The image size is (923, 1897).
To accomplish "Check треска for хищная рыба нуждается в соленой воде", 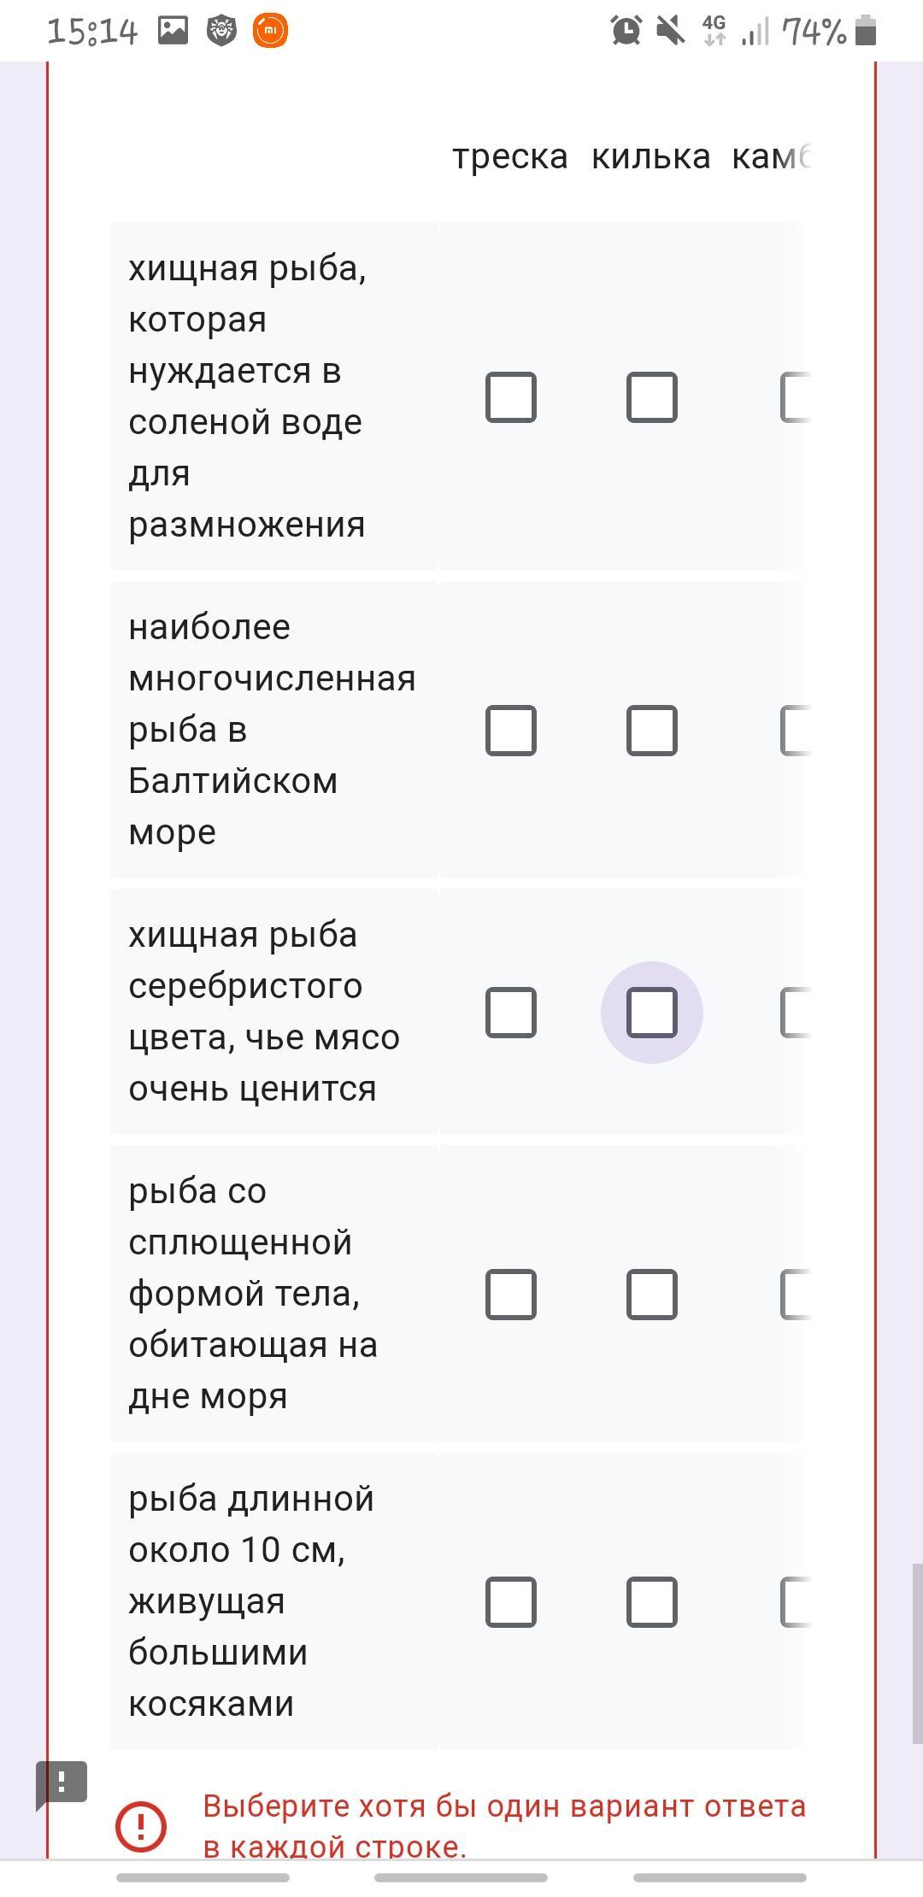I will tap(511, 397).
